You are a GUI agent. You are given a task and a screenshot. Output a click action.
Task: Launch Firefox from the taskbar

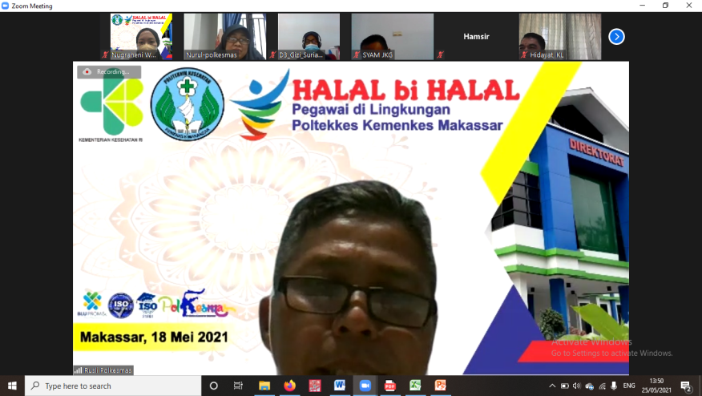(289, 386)
